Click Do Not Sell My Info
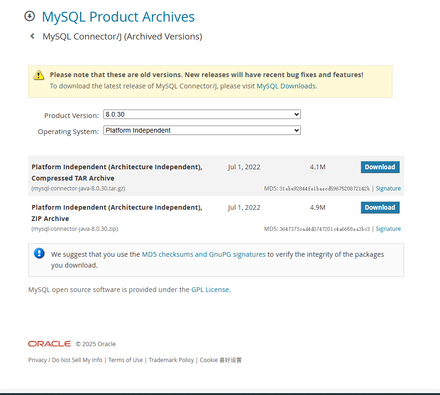Viewport: 440px width, 395px height. point(77,360)
